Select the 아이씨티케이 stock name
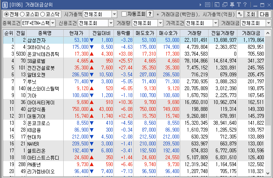 41,102
